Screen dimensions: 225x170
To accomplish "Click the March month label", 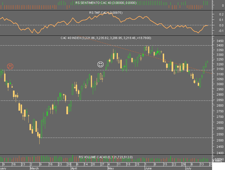I will [x=35, y=168].
